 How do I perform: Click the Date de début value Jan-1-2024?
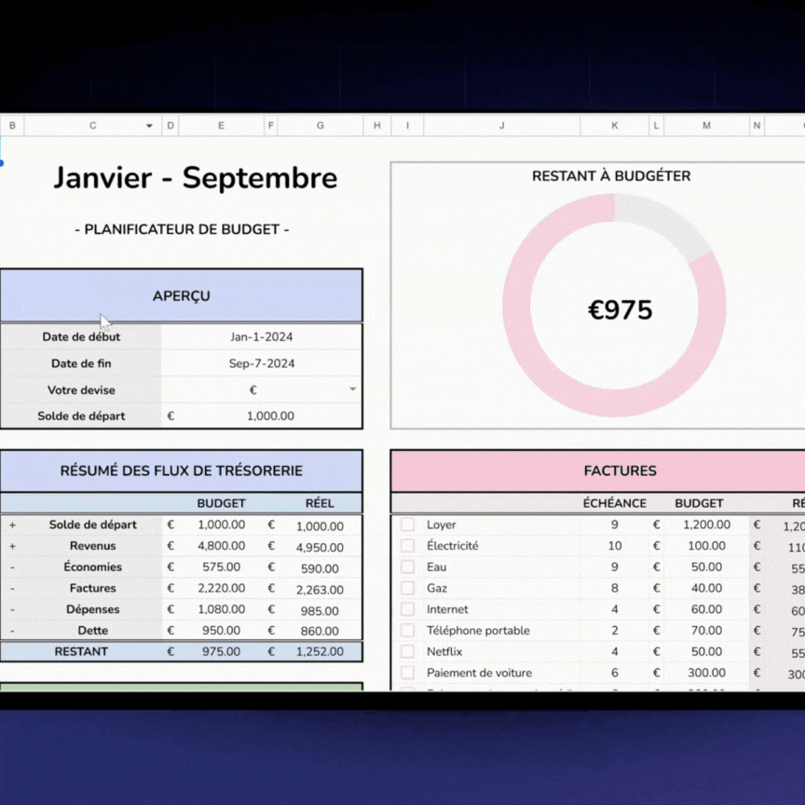pos(261,337)
